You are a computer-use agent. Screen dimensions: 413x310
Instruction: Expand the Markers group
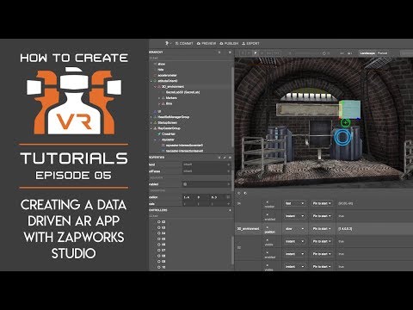click(159, 98)
